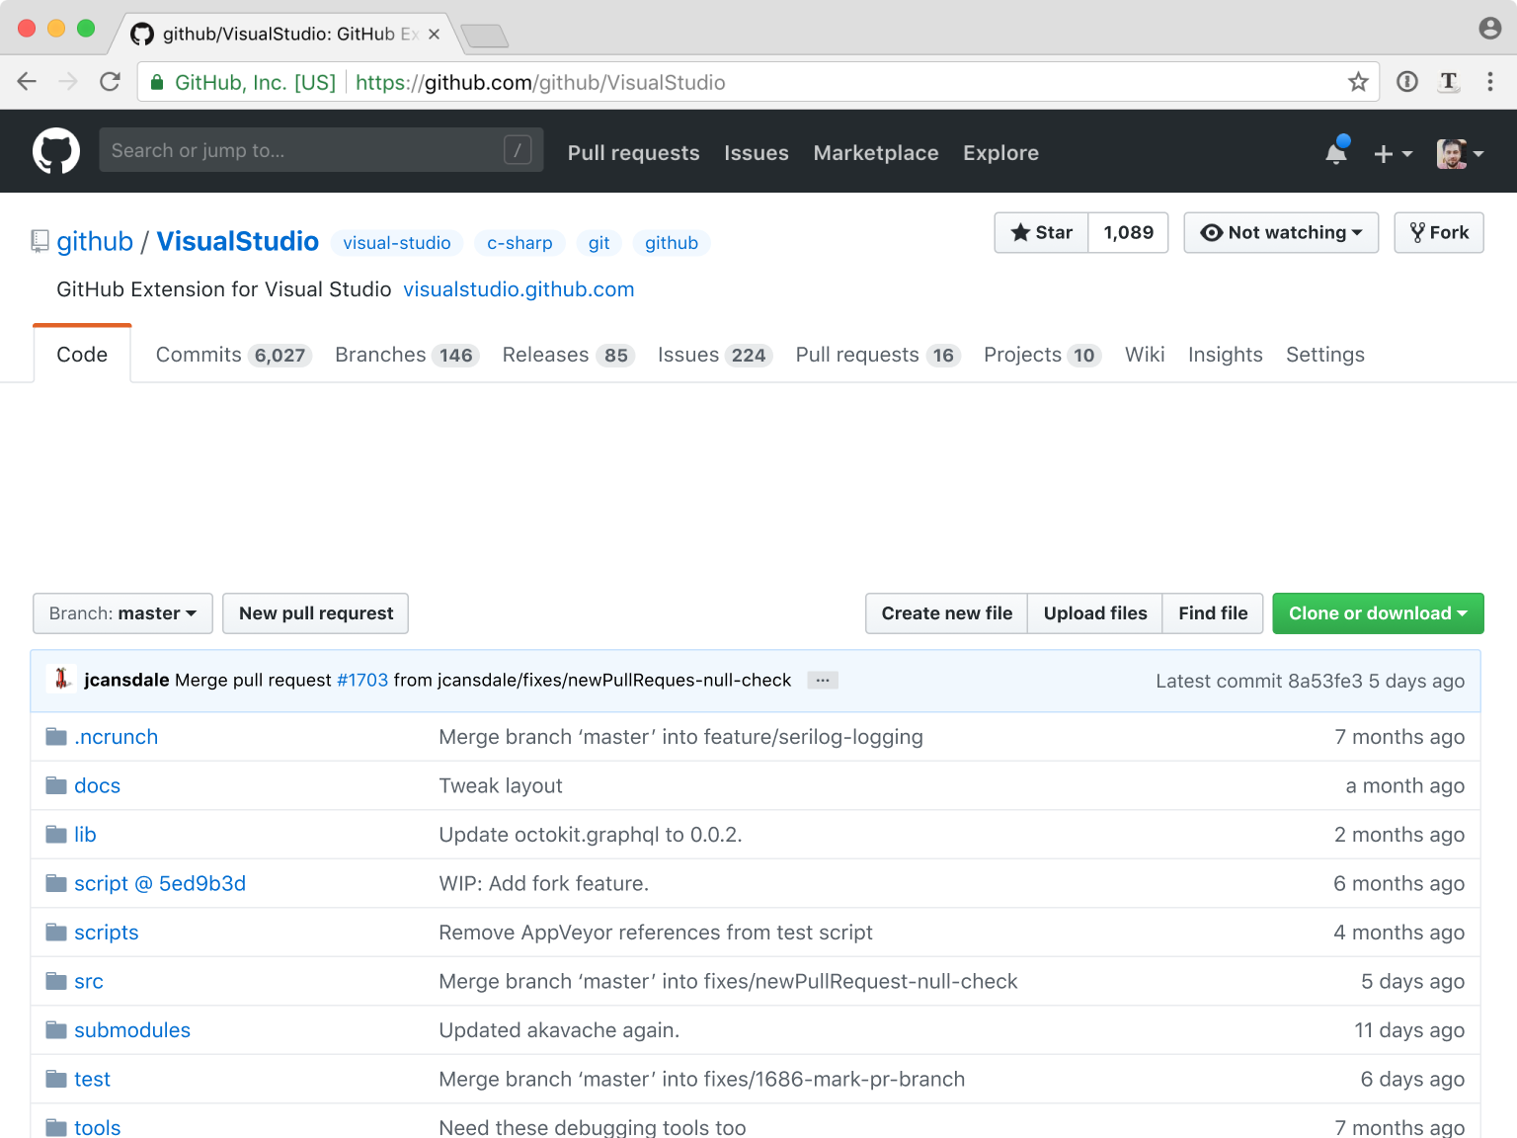Expand the commit message ellipsis button

pyautogui.click(x=822, y=680)
